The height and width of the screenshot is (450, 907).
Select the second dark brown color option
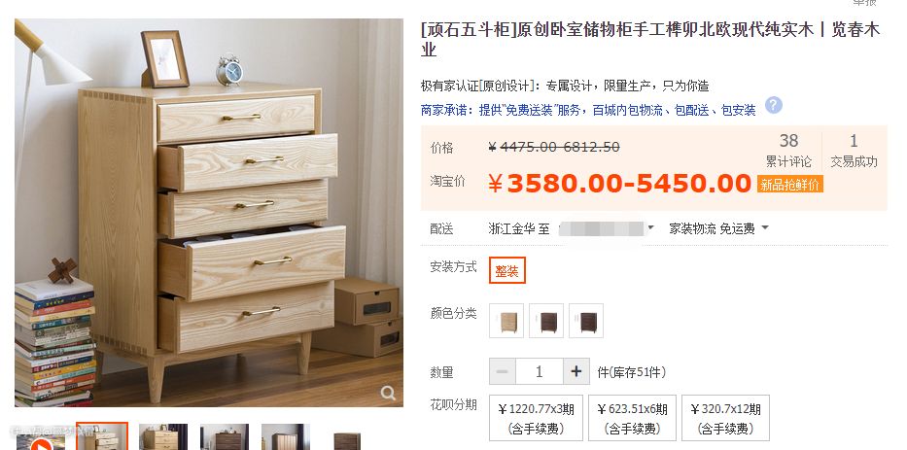tap(546, 321)
